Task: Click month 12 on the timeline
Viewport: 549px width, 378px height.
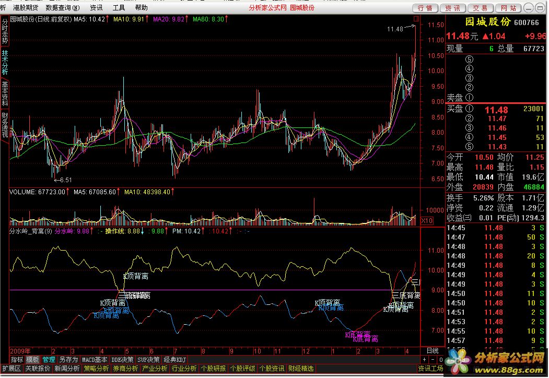Action: pos(306,351)
